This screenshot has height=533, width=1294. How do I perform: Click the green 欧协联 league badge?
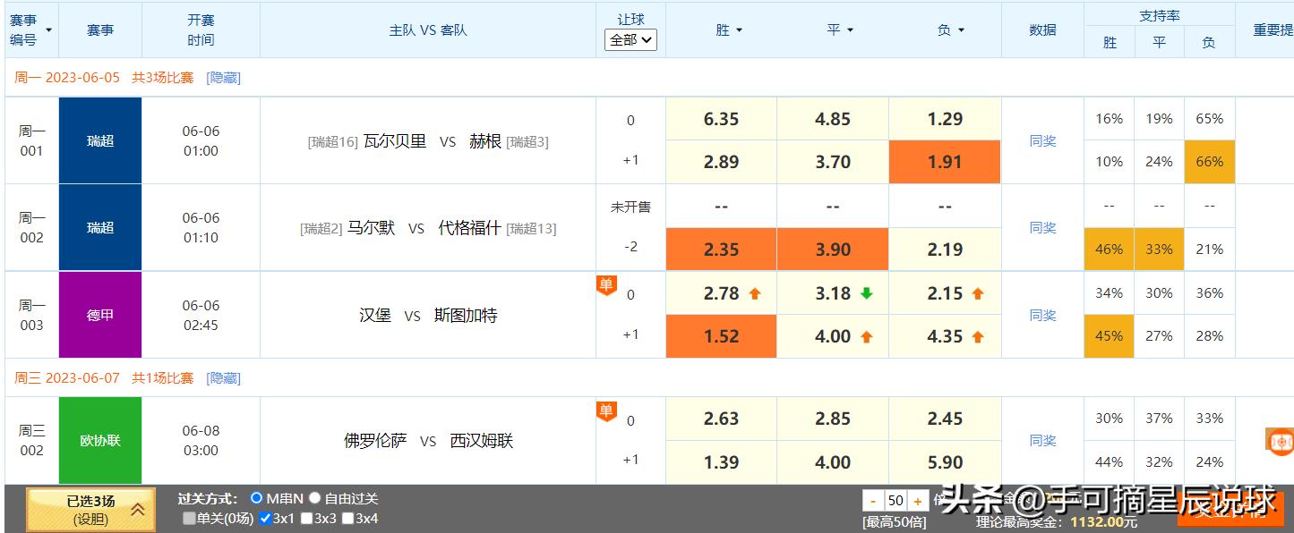click(x=99, y=440)
